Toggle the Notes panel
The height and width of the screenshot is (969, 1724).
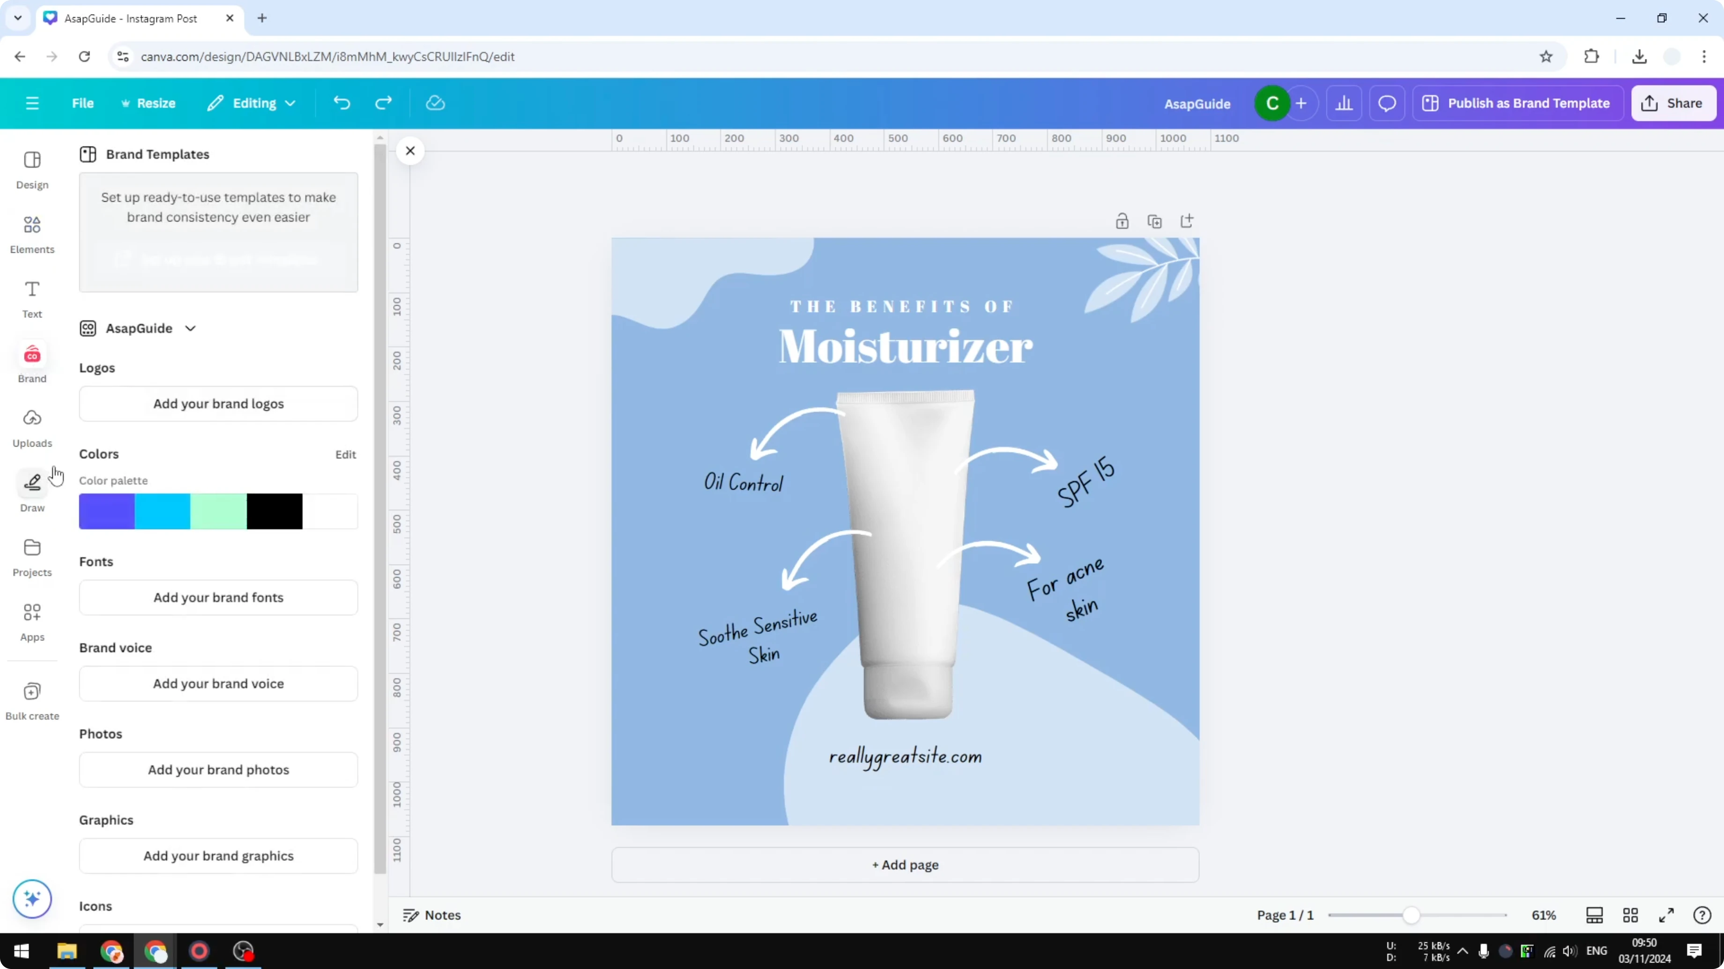431,915
